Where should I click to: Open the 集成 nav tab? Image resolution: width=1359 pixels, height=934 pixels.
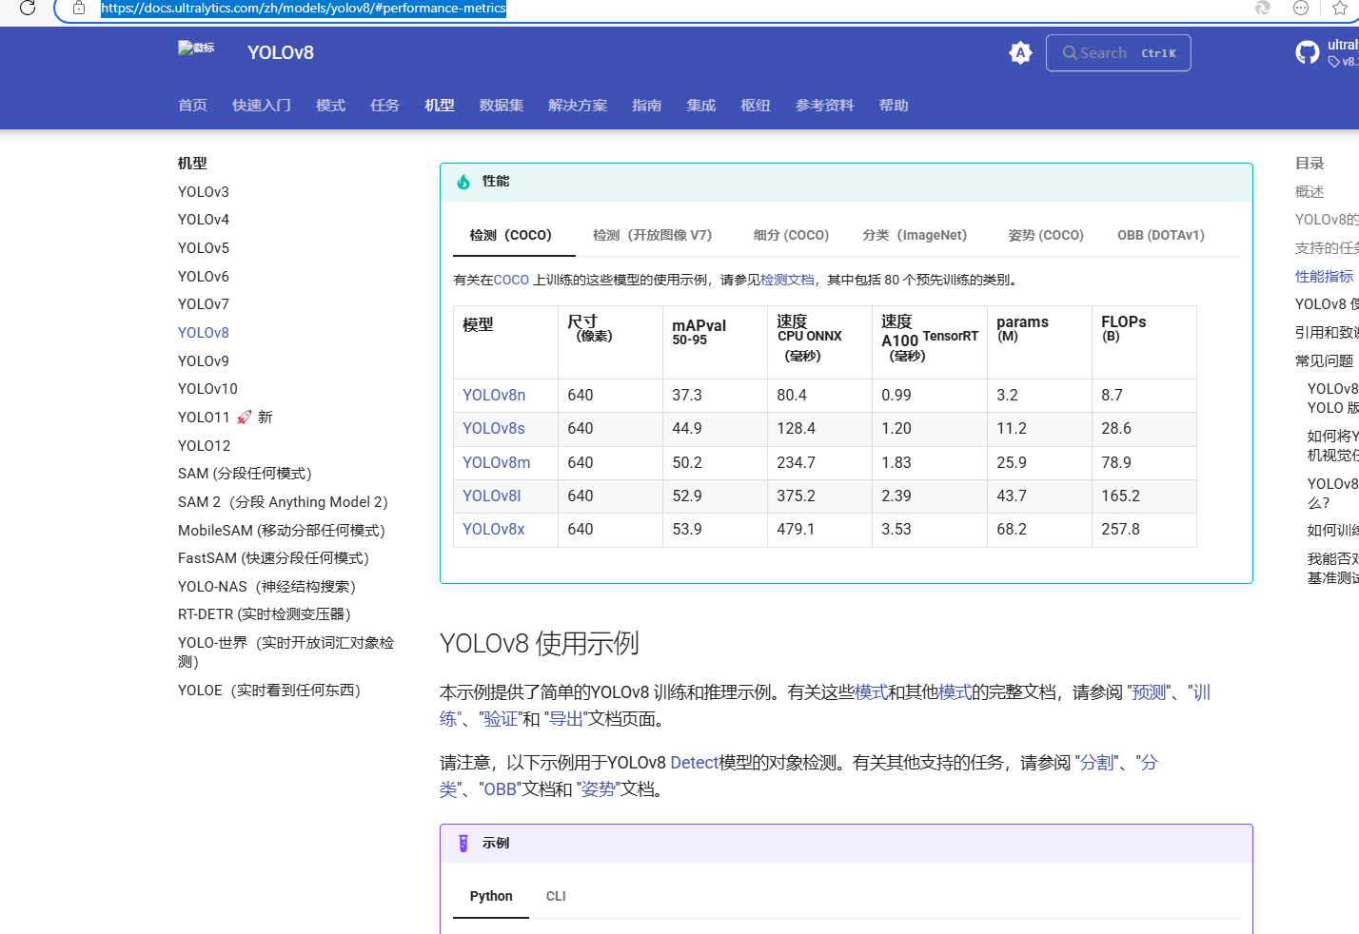pos(701,106)
